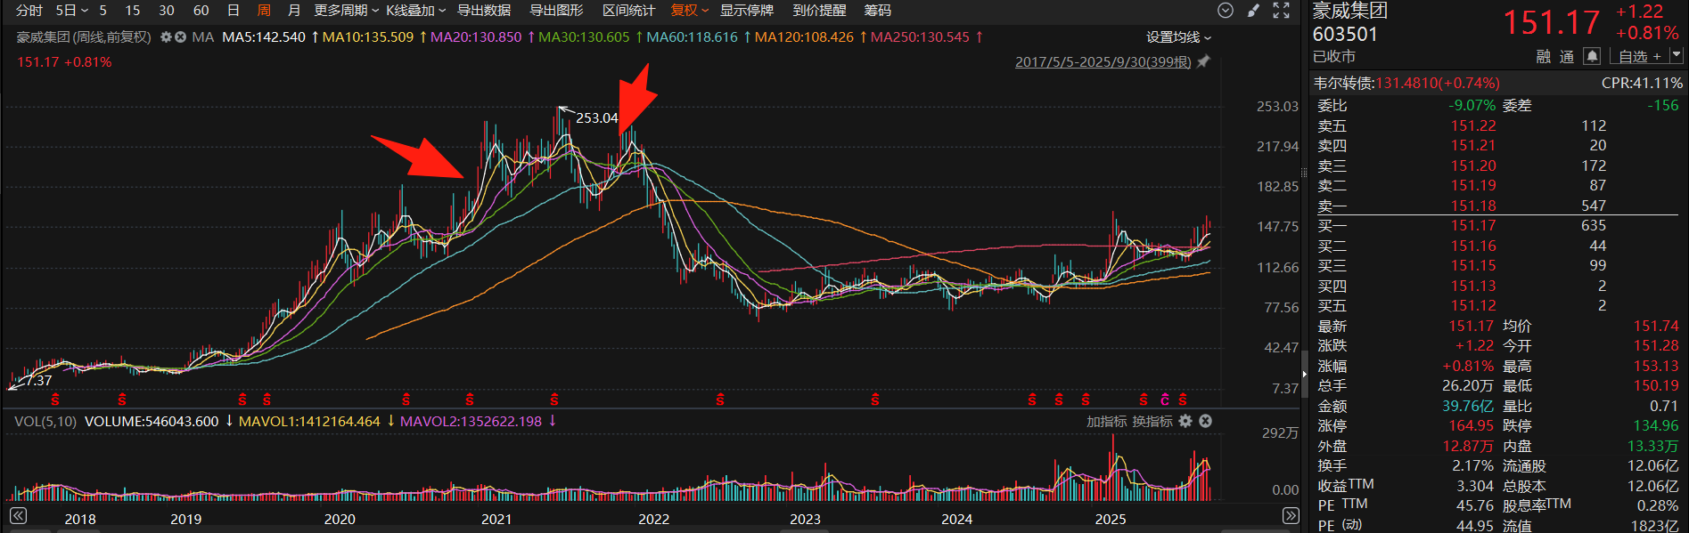Click 涨停 164.95 value
This screenshot has height=533, width=1689.
(1471, 426)
